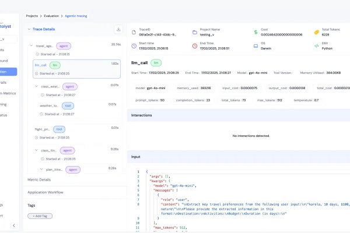This screenshot has width=350, height=233.
Task: Click "max_tokens": 512 JSON line
Action: tap(170, 228)
